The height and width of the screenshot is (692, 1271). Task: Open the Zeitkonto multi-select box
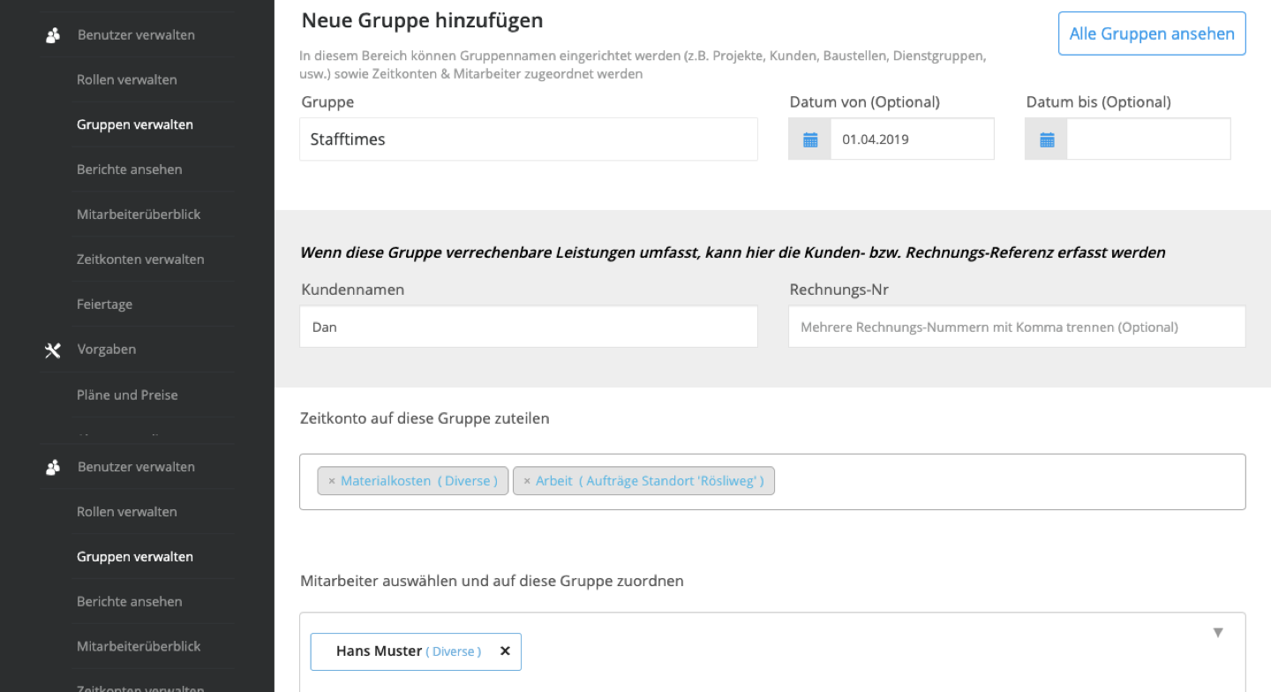(x=1006, y=482)
